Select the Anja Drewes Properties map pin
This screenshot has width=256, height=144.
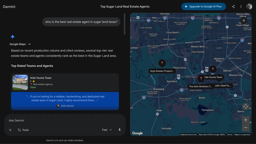coord(162,63)
